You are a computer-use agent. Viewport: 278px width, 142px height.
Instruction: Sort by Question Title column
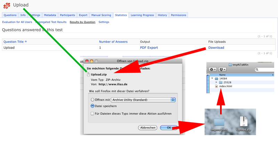(15, 42)
